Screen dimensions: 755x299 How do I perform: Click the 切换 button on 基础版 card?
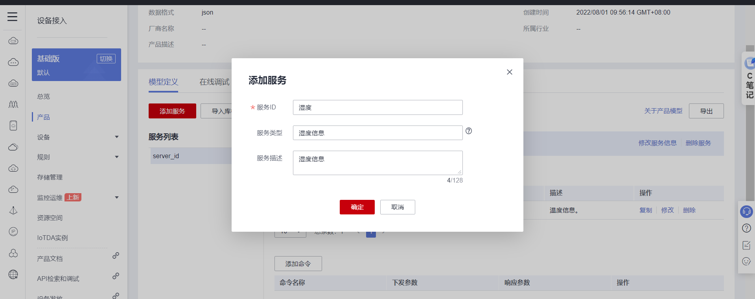coord(106,59)
